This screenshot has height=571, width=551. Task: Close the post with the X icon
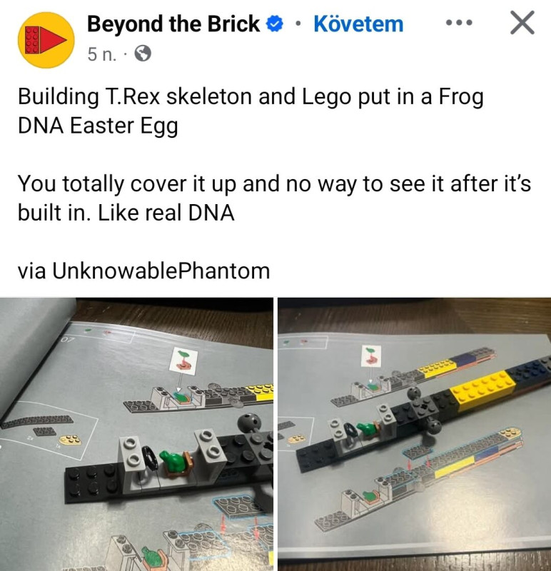click(x=522, y=23)
